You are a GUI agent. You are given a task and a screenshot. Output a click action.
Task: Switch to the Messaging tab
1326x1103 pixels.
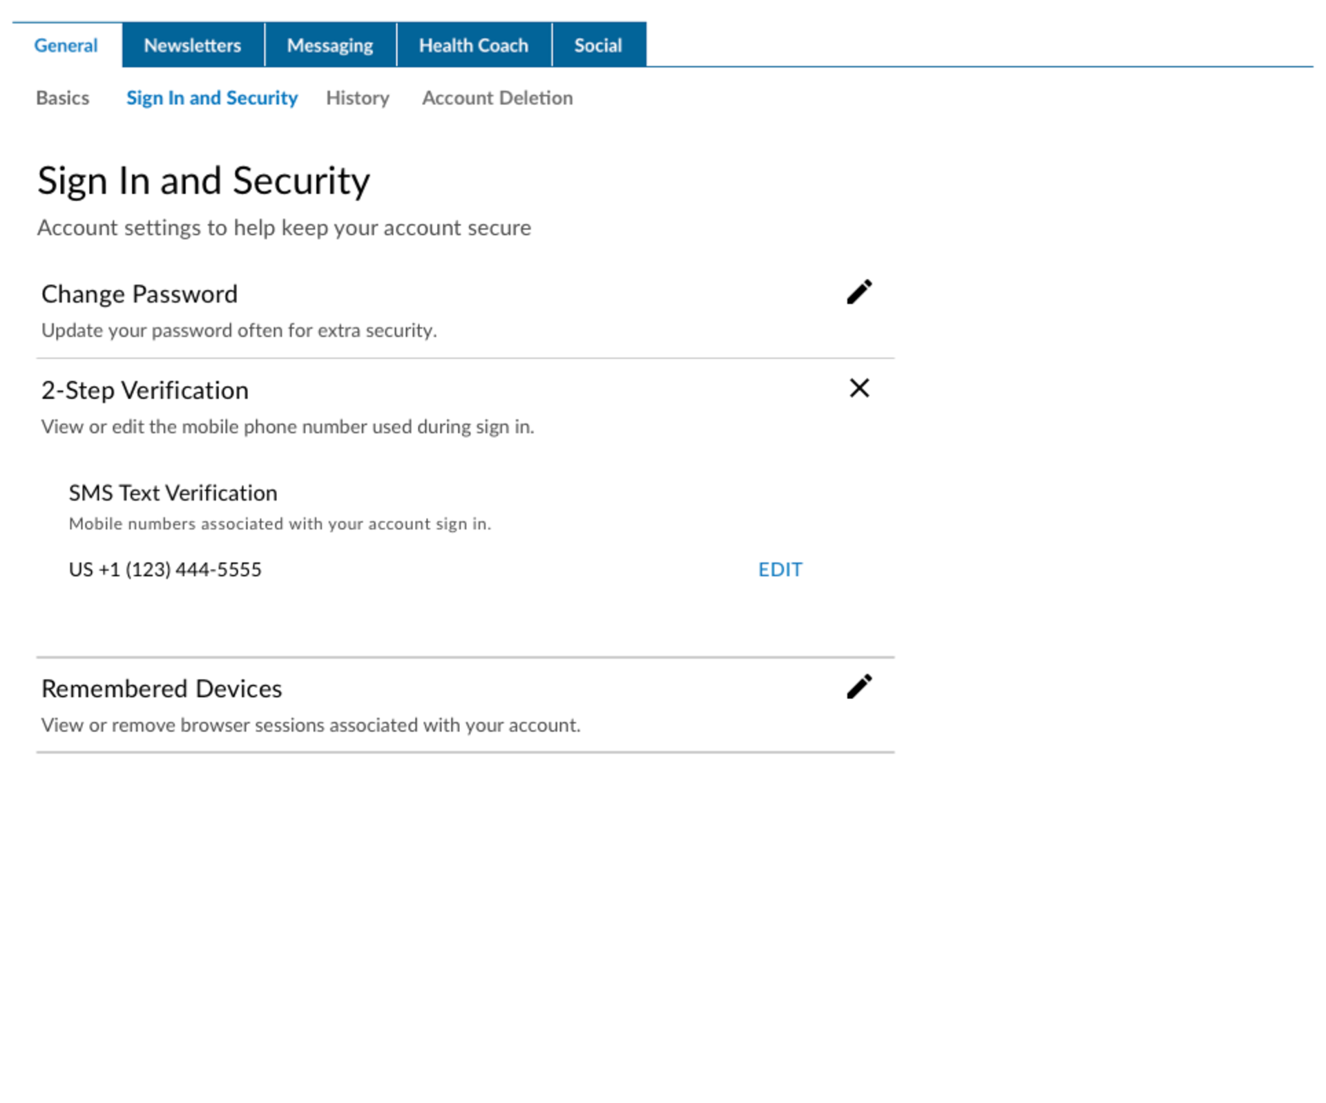tap(329, 46)
